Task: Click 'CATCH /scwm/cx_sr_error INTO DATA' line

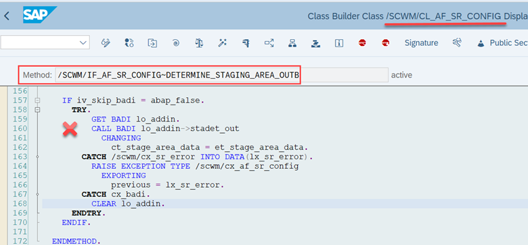Action: pos(198,157)
